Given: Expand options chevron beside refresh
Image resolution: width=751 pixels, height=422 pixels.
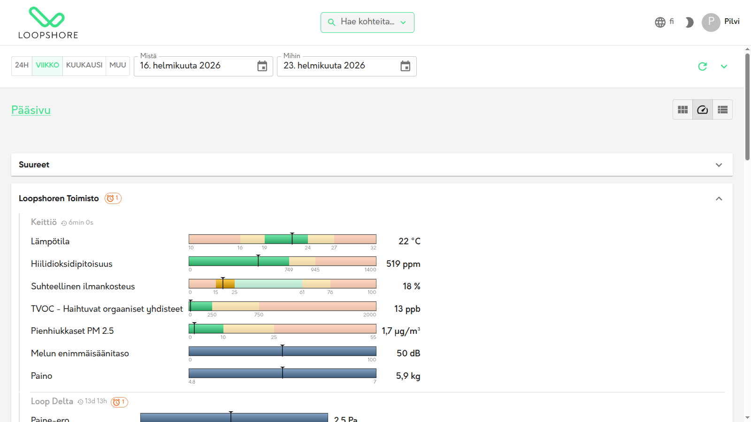Looking at the screenshot, I should [724, 67].
